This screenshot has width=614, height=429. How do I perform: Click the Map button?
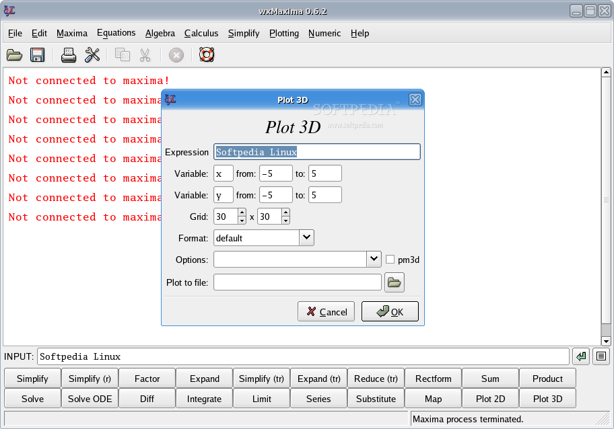pos(433,399)
